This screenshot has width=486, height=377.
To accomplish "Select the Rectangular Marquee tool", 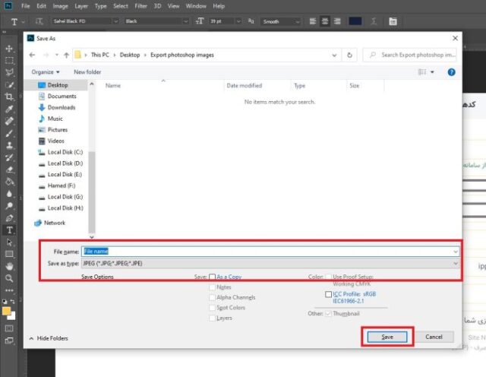I will pos(9,61).
